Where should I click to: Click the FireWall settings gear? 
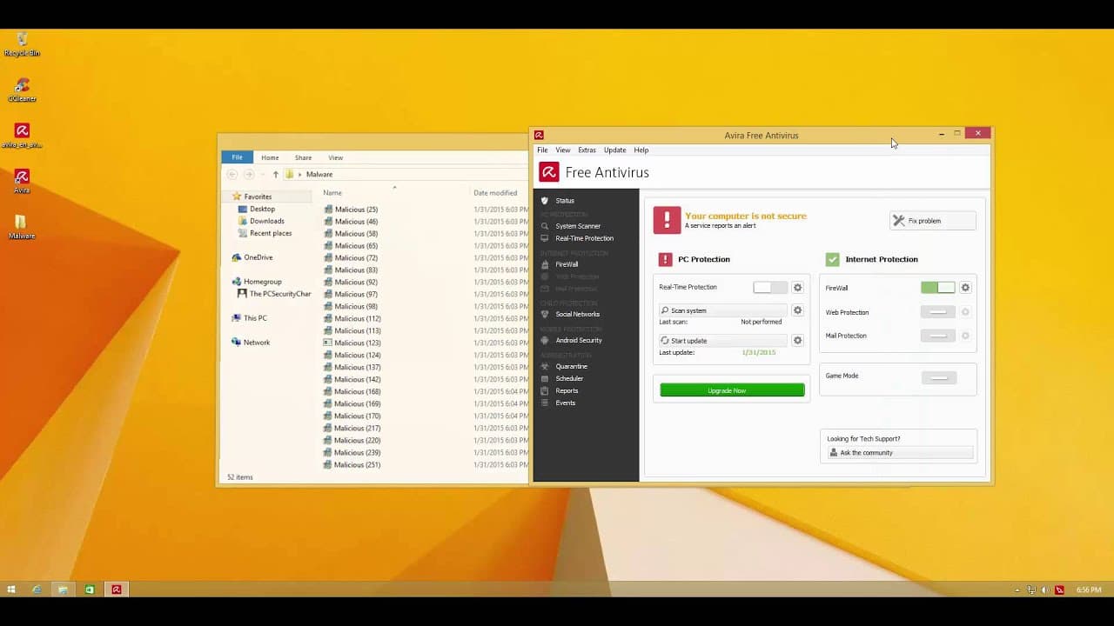965,288
